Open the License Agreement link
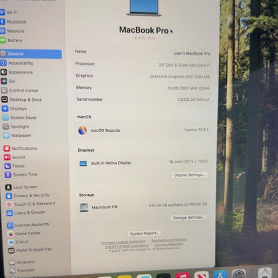Screen dimensions: 278x278 (169, 245)
